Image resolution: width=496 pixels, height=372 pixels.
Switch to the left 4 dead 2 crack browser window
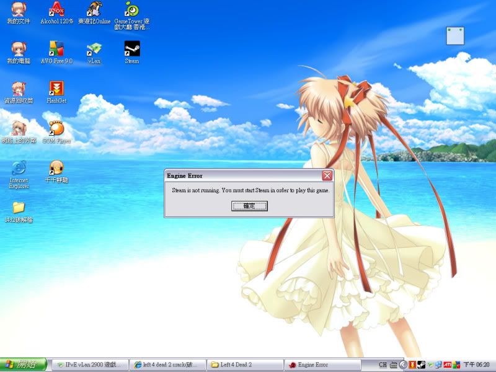pyautogui.click(x=167, y=365)
